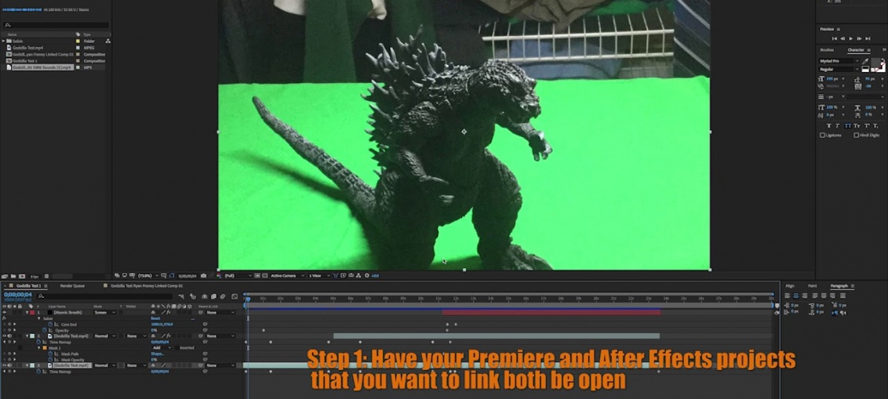This screenshot has width=888, height=399.
Task: Open the 1 View layout dropdown
Action: (x=318, y=276)
